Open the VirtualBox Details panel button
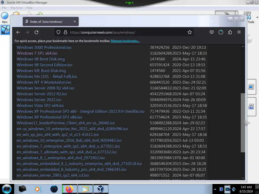 pyautogui.click(x=251, y=87)
